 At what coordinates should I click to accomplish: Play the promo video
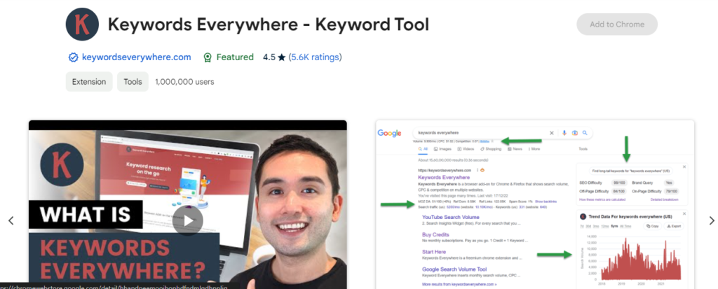[188, 220]
